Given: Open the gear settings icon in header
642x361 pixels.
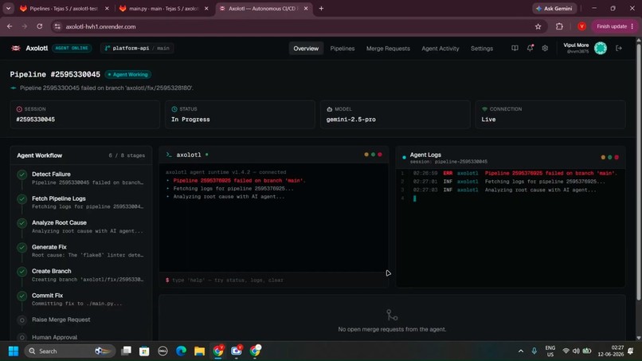Looking at the screenshot, I should coord(545,49).
